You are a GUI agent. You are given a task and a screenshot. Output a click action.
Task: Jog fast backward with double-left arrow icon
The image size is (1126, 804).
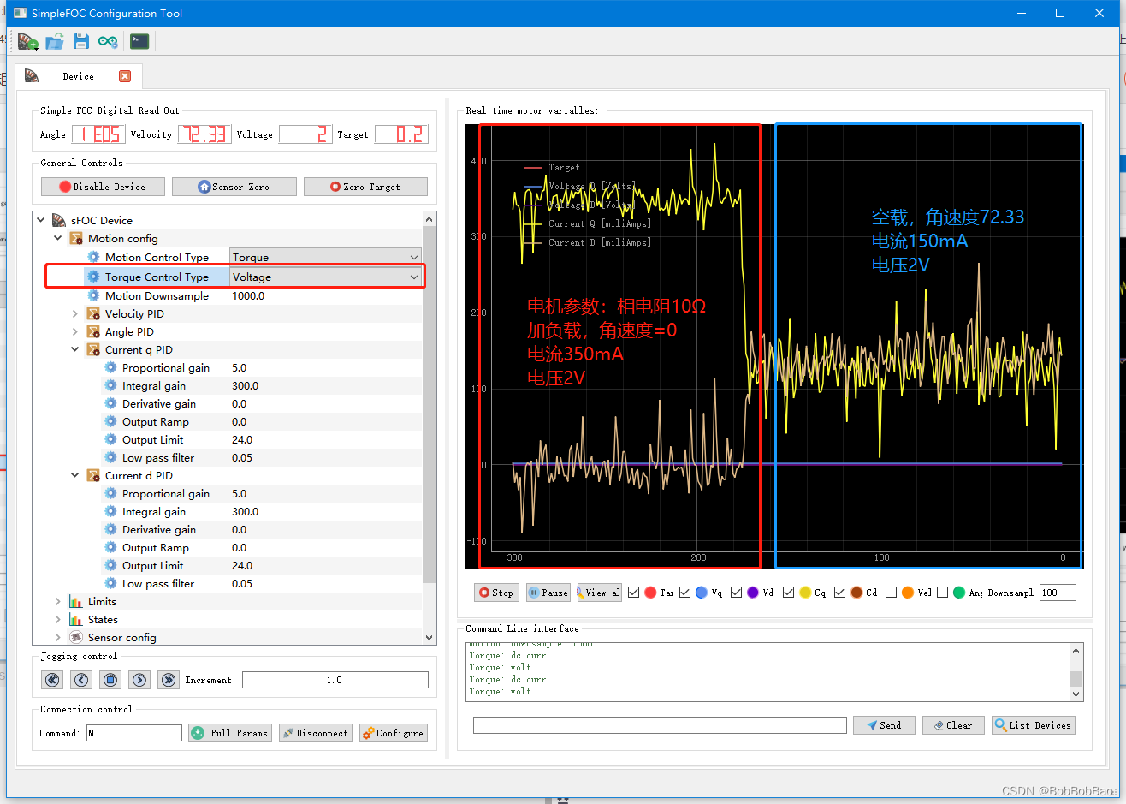(x=52, y=680)
